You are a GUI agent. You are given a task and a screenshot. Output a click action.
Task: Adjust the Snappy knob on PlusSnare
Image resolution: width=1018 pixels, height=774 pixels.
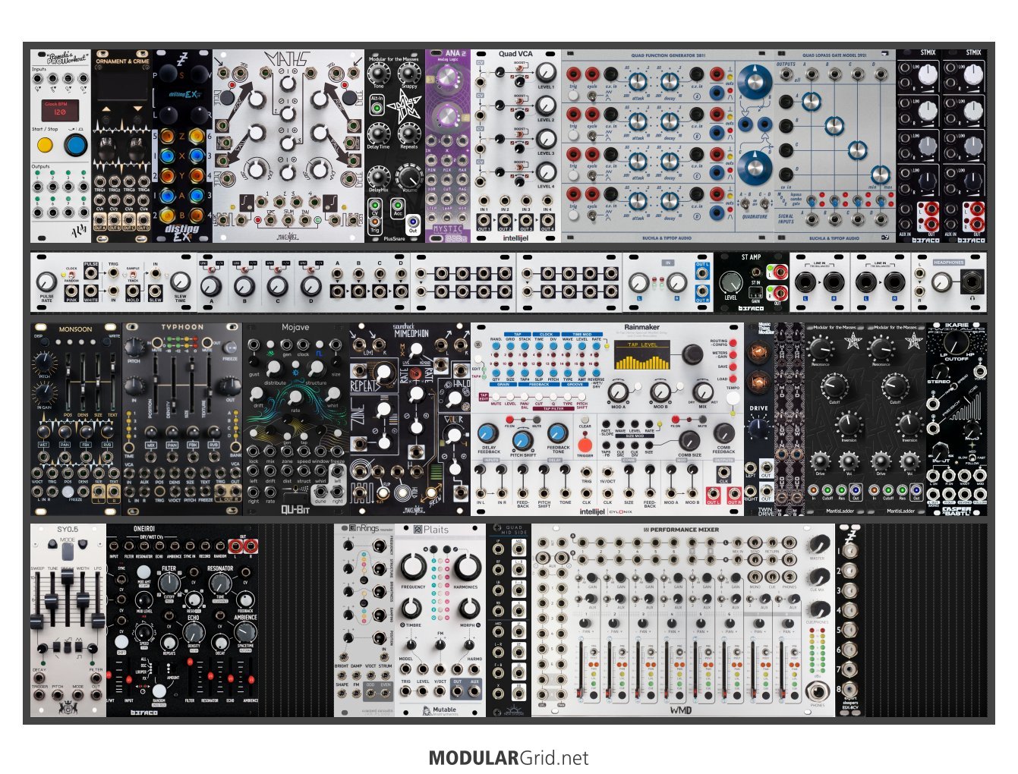(409, 73)
